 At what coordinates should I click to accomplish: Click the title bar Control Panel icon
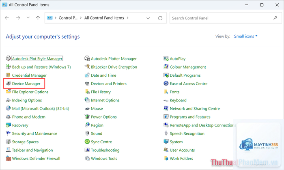(x=5, y=5)
